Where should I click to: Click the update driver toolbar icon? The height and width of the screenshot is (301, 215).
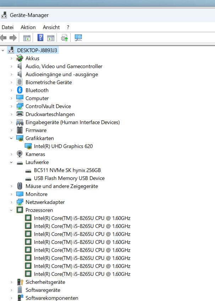click(65, 38)
